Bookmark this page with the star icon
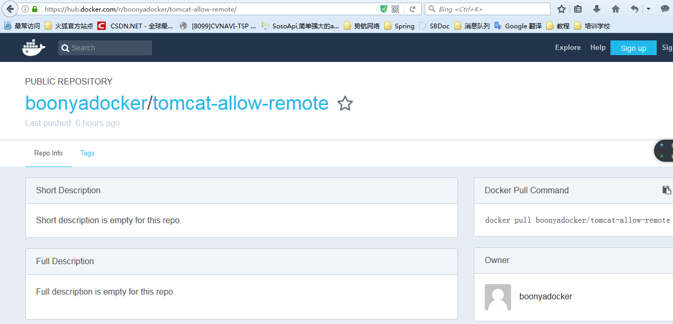Viewport: 673px width, 324px height. coord(562,9)
